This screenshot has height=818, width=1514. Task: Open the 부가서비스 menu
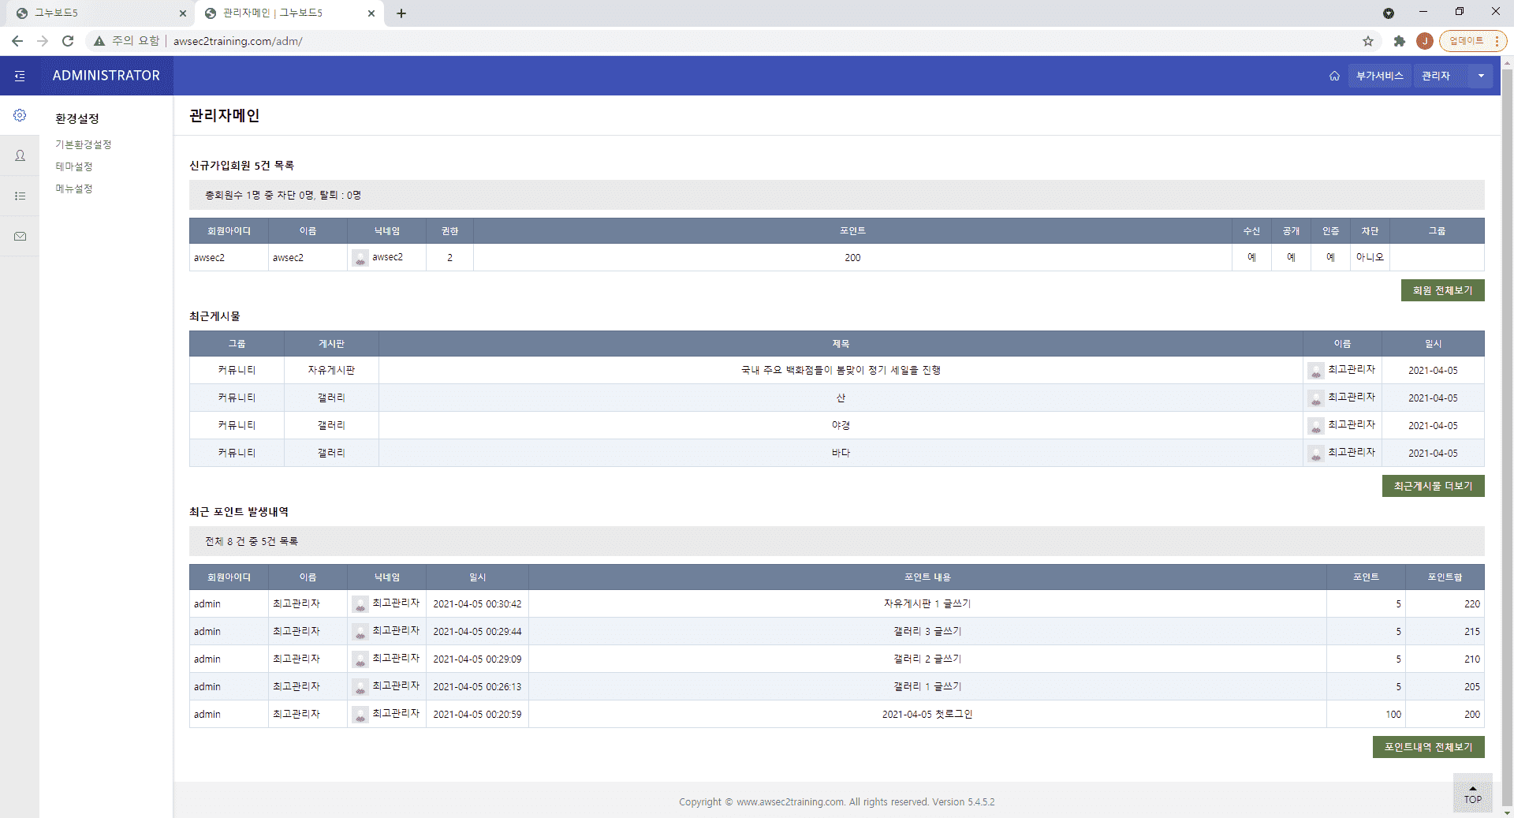1379,76
